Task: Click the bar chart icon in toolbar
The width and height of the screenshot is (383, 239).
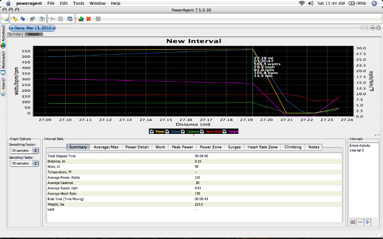Action: [x=81, y=19]
